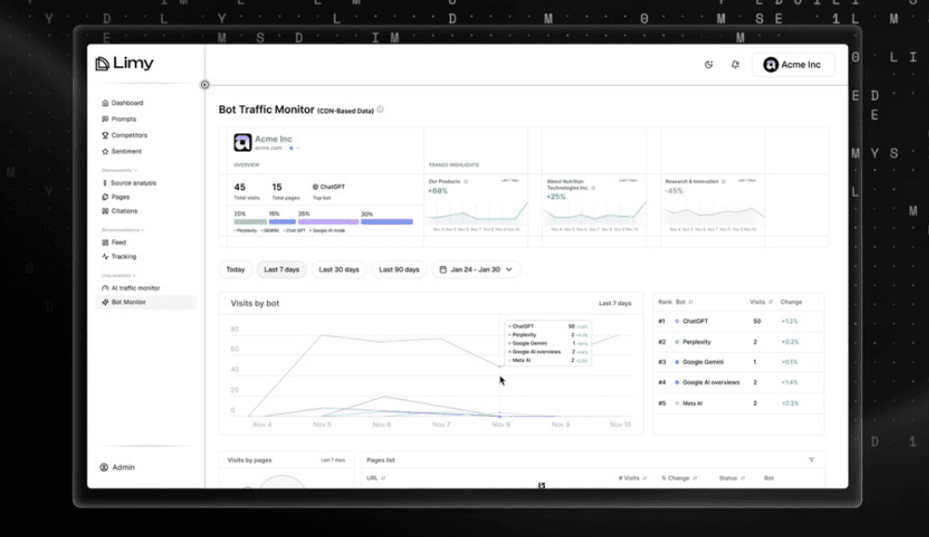929x537 pixels.
Task: Sort Pages list by Status
Action: click(732, 478)
